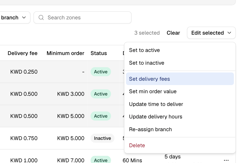Screen dimensions: 245x163
Task: Clear the current selection
Action: tap(173, 33)
